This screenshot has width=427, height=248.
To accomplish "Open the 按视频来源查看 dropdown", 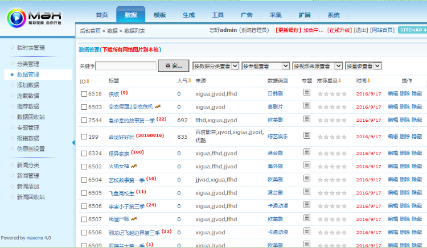I will click(318, 66).
